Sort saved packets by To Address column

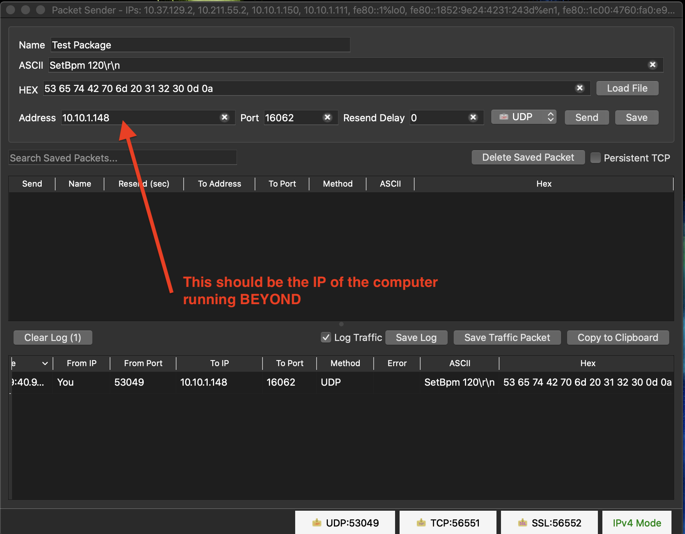pos(219,184)
